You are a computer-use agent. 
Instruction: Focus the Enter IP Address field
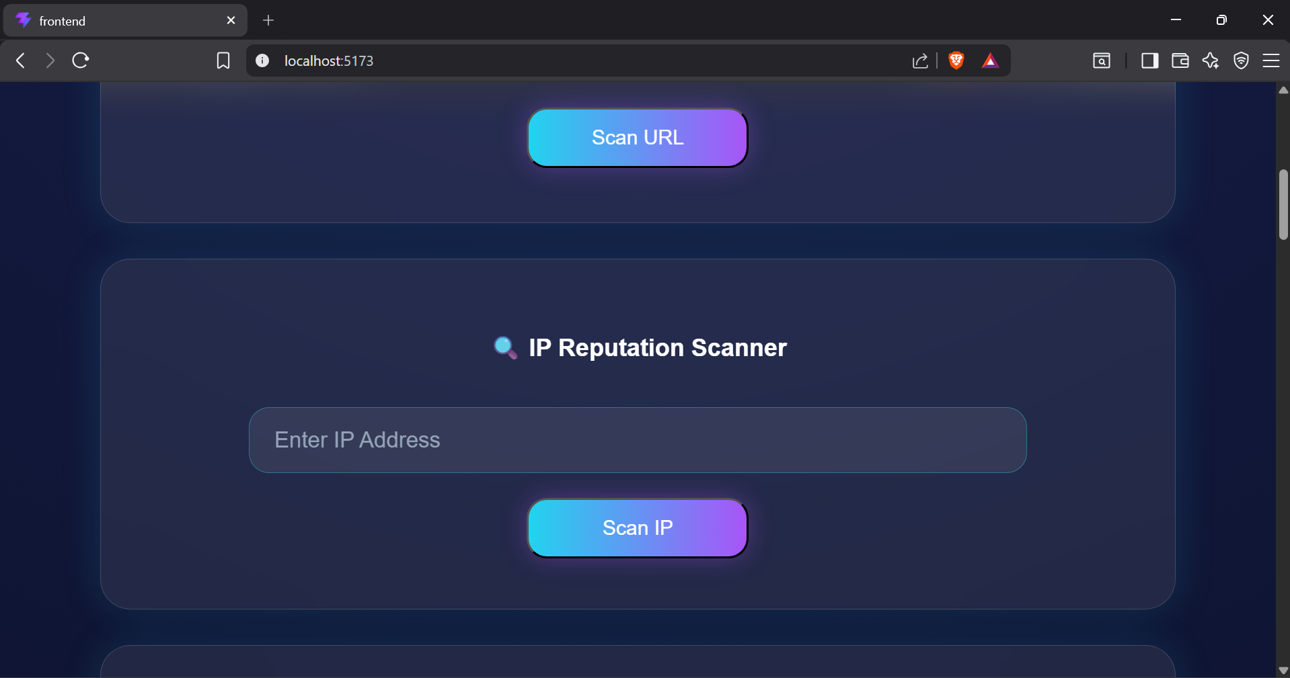click(x=638, y=440)
